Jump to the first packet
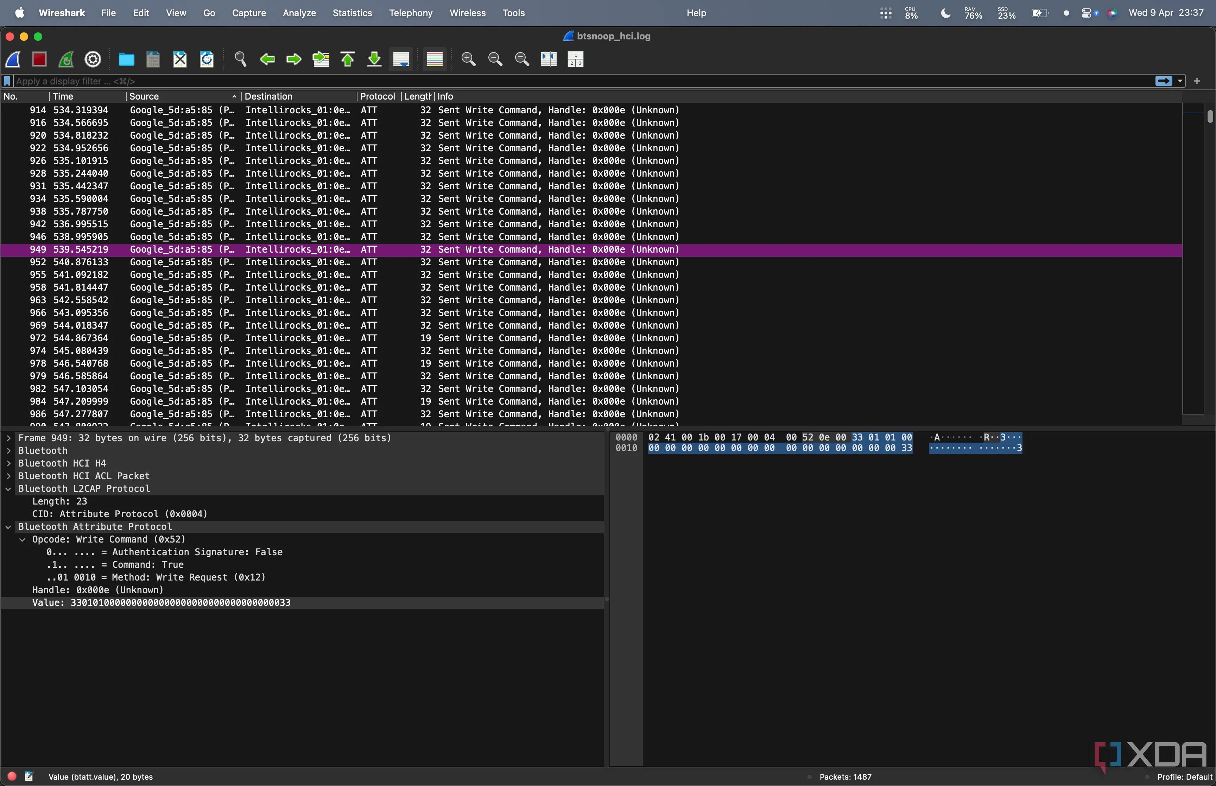Image resolution: width=1216 pixels, height=786 pixels. tap(348, 59)
